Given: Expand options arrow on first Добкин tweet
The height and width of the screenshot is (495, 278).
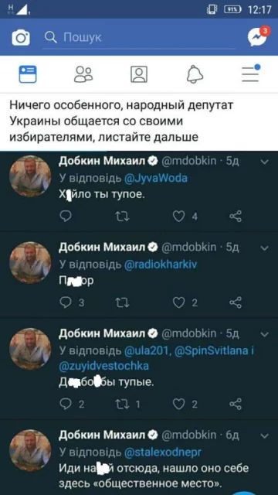Looking at the screenshot, I should pyautogui.click(x=265, y=162).
